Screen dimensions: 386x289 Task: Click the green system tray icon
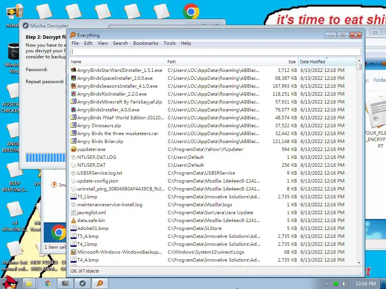coord(336,284)
